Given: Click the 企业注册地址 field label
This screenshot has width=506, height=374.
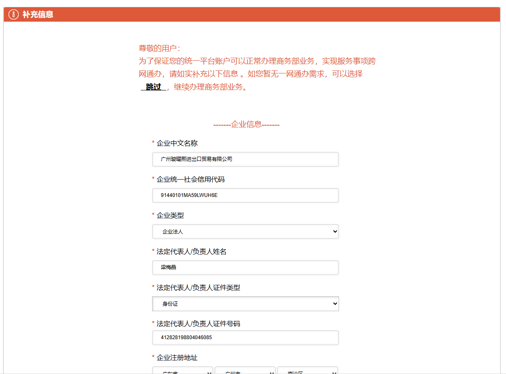Looking at the screenshot, I should pos(177,358).
